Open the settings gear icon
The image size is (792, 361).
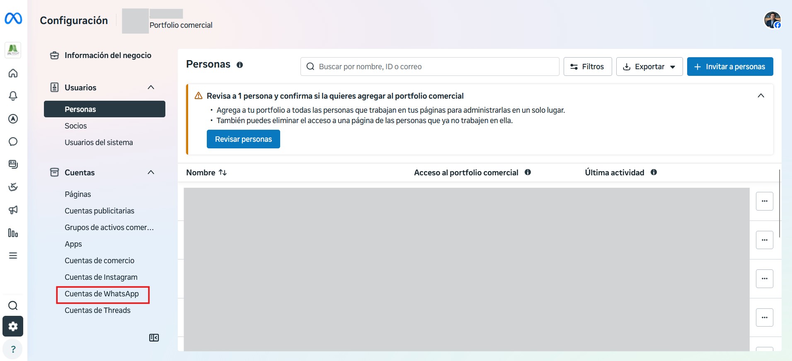pyautogui.click(x=13, y=327)
